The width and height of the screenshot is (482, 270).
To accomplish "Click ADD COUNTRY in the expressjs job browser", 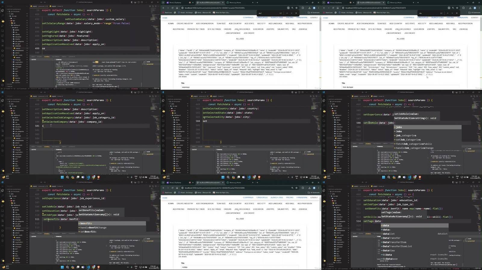I will [x=235, y=23].
